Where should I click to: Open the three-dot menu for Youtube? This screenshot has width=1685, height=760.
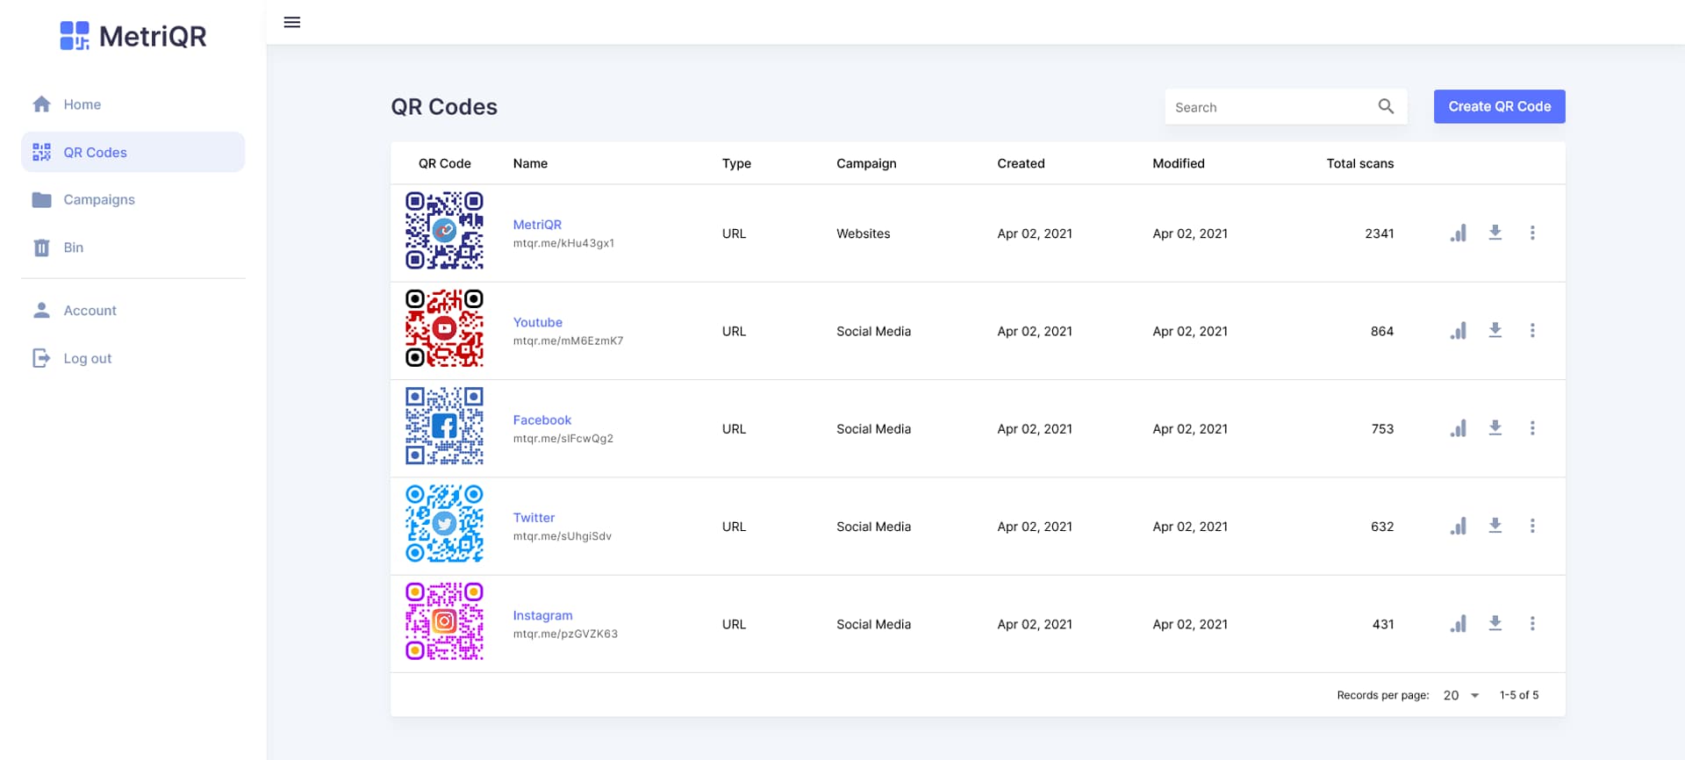(x=1532, y=331)
